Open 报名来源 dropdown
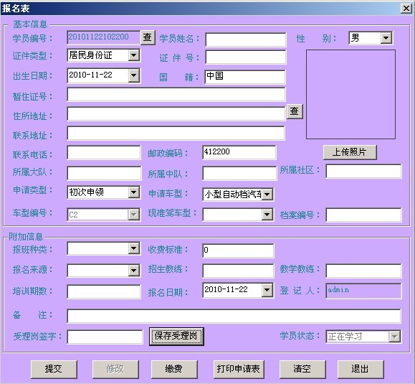The height and width of the screenshot is (384, 415). tap(134, 271)
